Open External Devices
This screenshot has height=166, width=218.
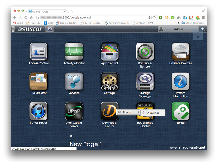[180, 52]
